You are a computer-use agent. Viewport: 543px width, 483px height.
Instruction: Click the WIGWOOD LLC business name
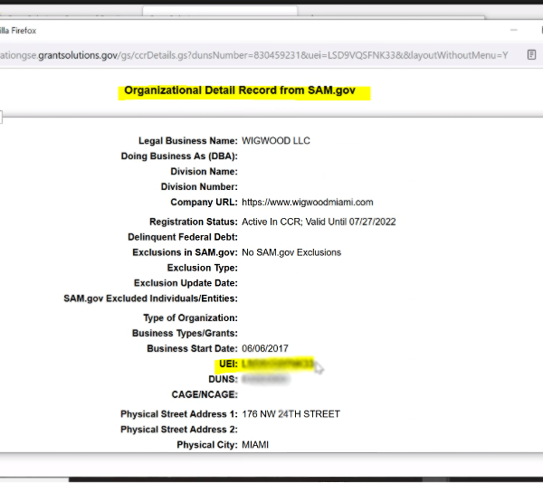click(x=276, y=141)
